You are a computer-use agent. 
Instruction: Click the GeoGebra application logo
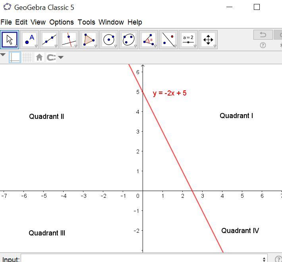8,7
